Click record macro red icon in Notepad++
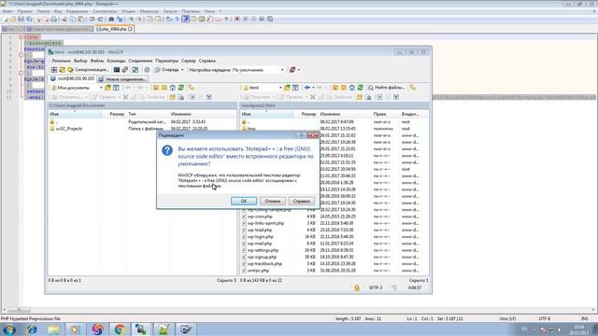Viewport: 598px width, 336px height. coord(237,19)
